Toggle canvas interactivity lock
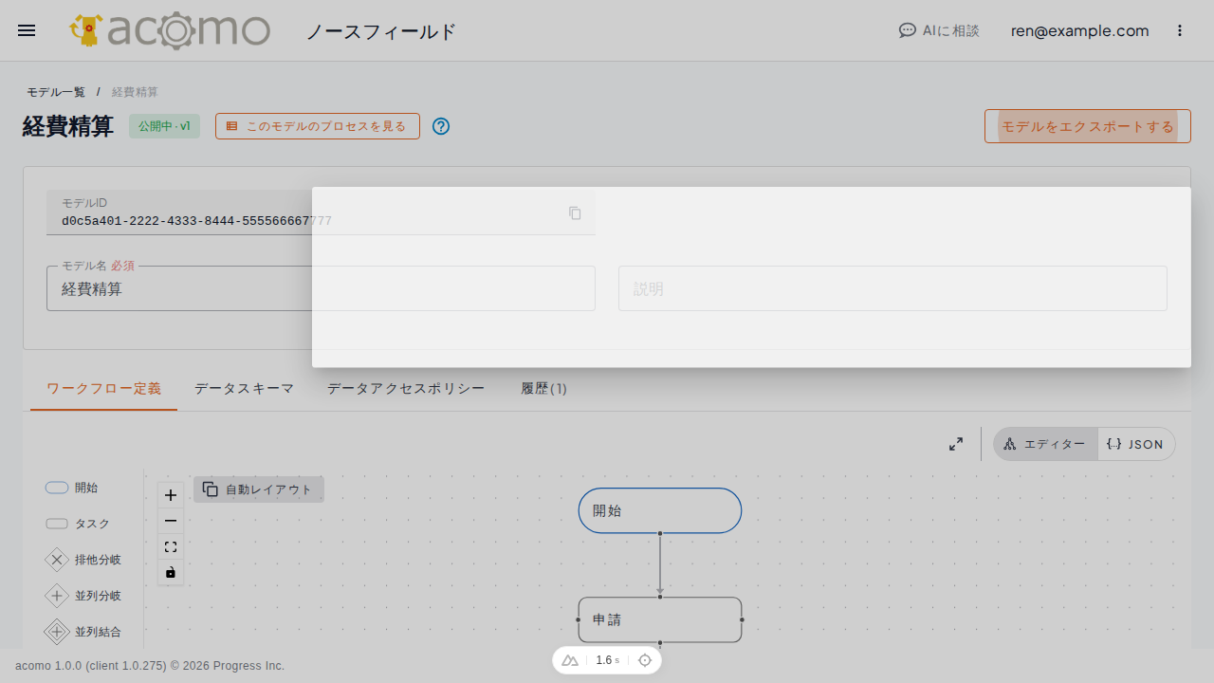Screen dimensions: 1214x683 click(171, 572)
